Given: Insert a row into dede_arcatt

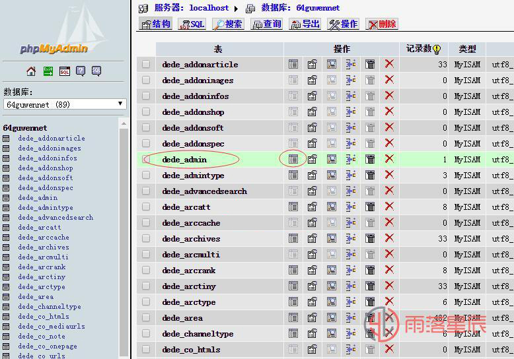Looking at the screenshot, I should pos(351,207).
